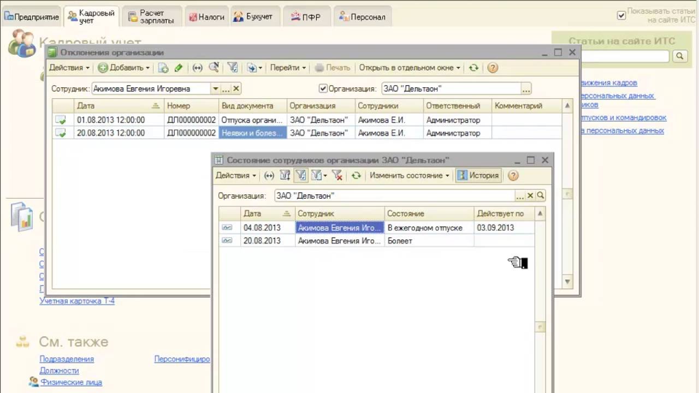Click the Состояние column header

pyautogui.click(x=429, y=214)
